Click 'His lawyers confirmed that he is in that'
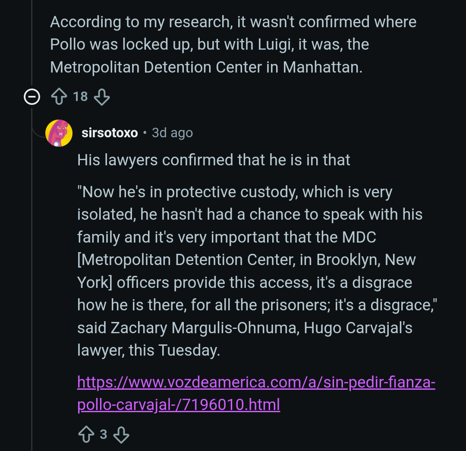 [214, 160]
